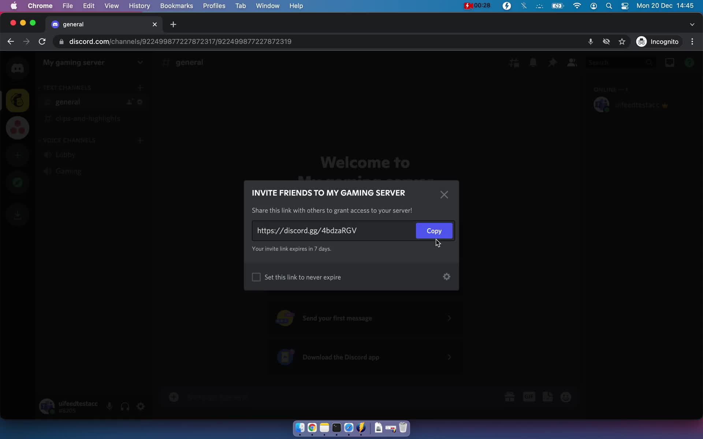Screen dimensions: 703x439
Task: Open the Help icon in Discord header
Action: (689, 63)
